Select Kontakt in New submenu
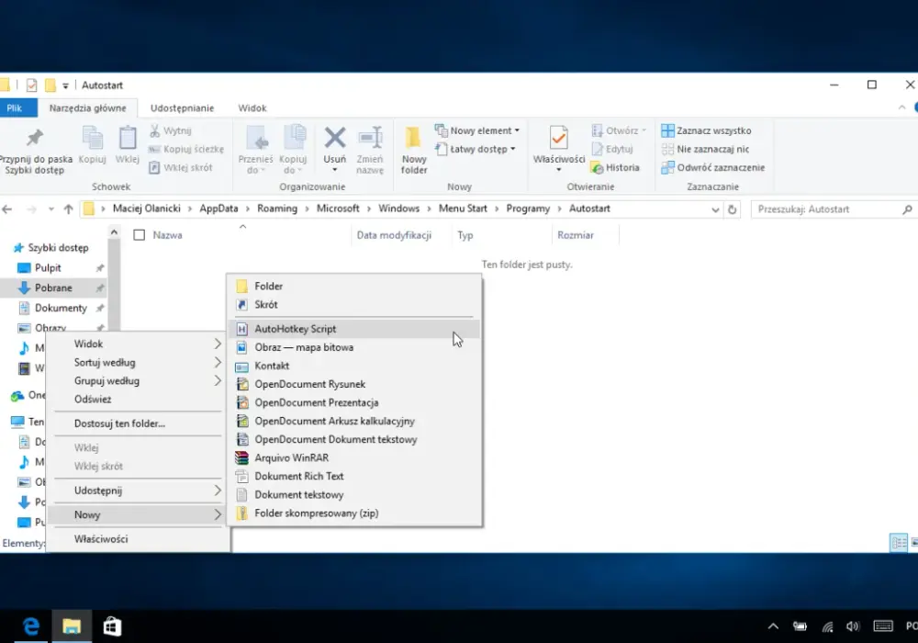Image resolution: width=918 pixels, height=643 pixels. [x=354, y=366]
